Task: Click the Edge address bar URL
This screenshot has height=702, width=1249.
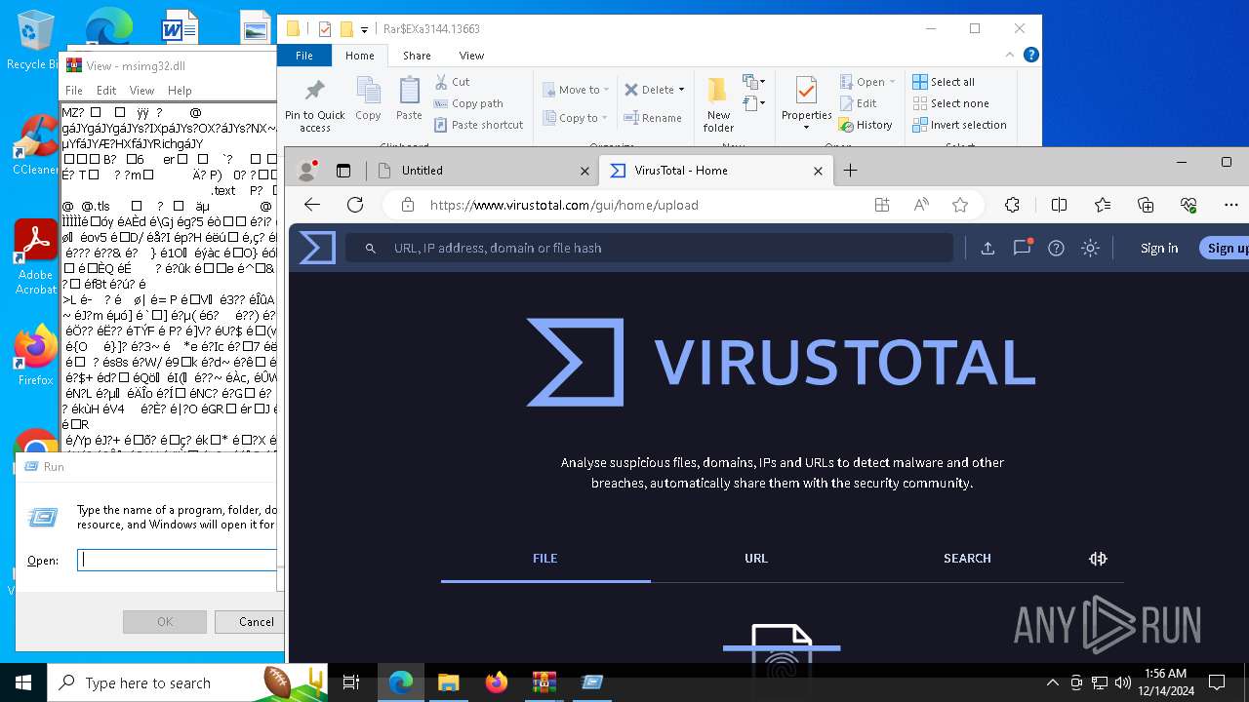Action: (564, 205)
